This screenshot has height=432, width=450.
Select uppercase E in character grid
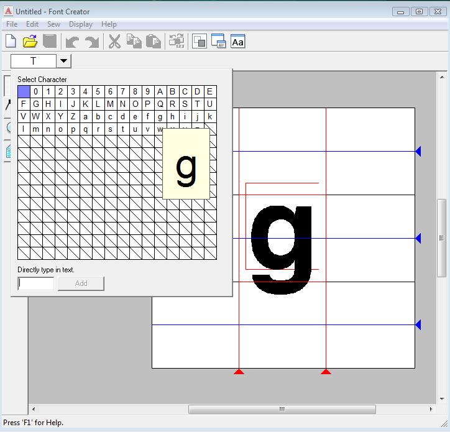click(x=210, y=91)
